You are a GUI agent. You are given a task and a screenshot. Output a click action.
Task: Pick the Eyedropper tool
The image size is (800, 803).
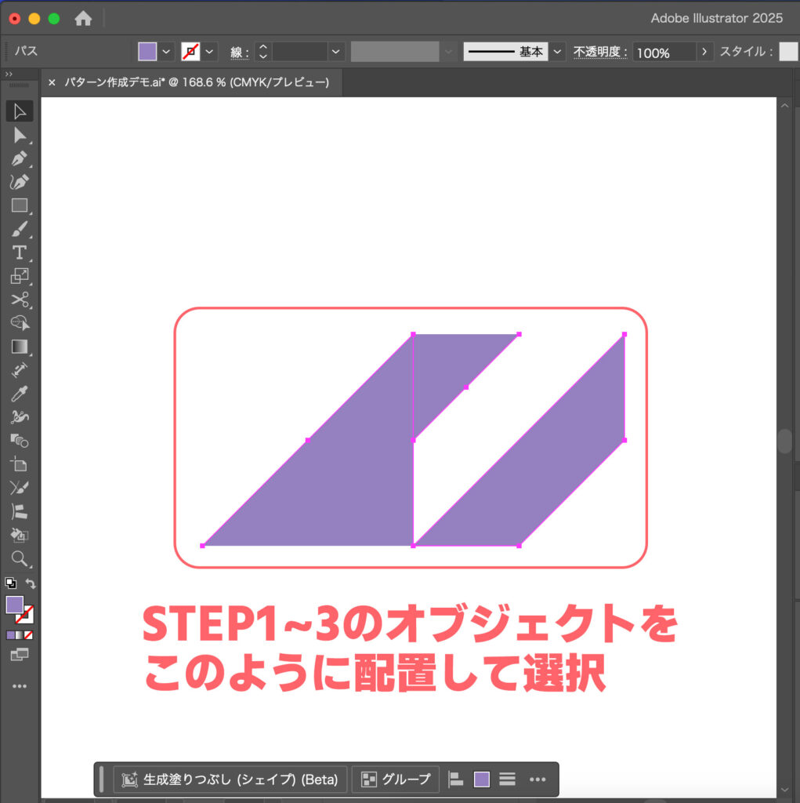click(20, 393)
